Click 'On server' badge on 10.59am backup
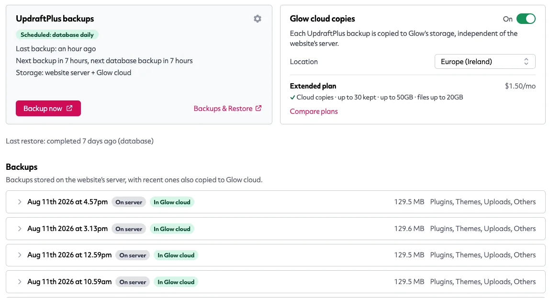Screen dimensions: 550x298 133,282
